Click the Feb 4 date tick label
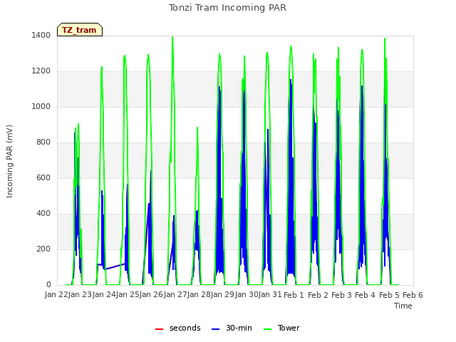Image resolution: width=456 pixels, height=342 pixels. pos(366,295)
